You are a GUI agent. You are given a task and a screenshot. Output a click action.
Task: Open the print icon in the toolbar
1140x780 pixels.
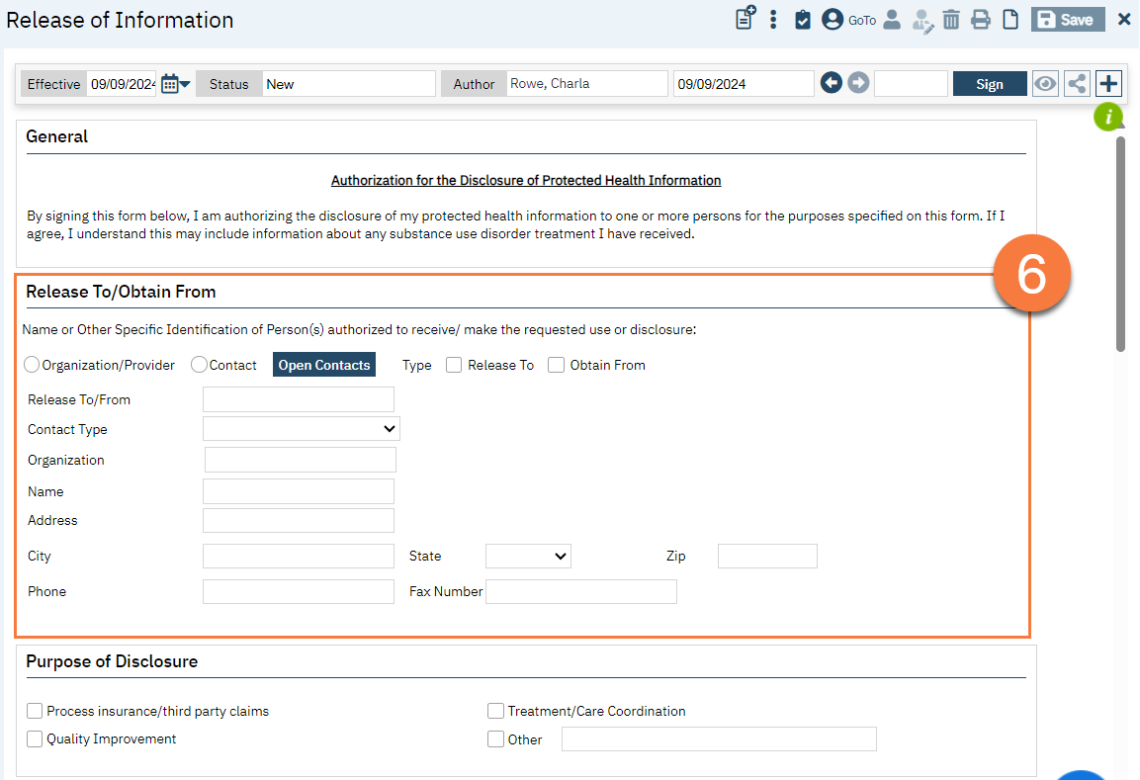[980, 19]
